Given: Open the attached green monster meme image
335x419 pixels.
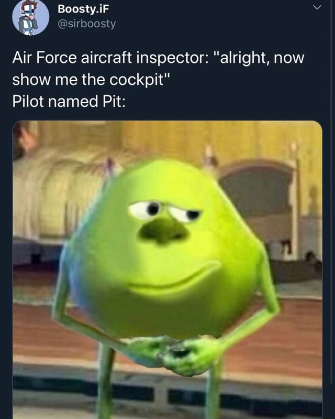Looking at the screenshot, I should 167,270.
